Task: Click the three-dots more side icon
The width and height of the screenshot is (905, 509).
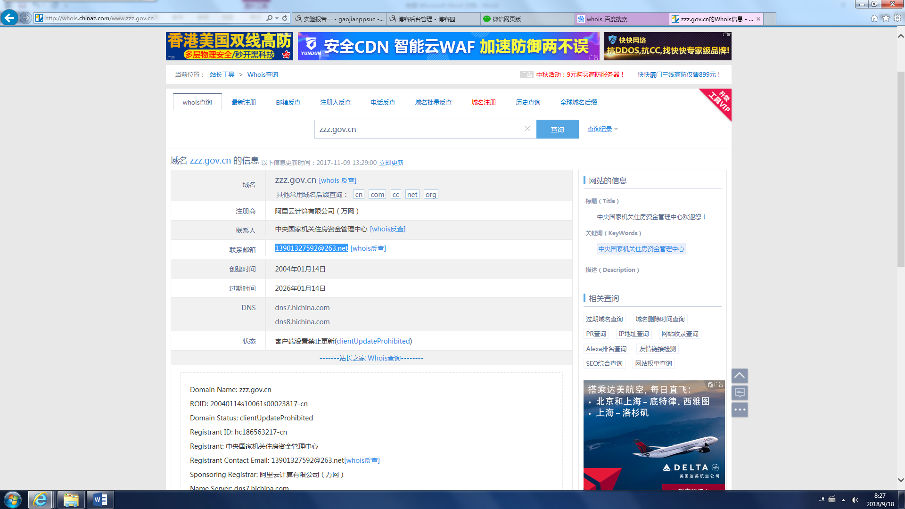Action: click(x=740, y=410)
